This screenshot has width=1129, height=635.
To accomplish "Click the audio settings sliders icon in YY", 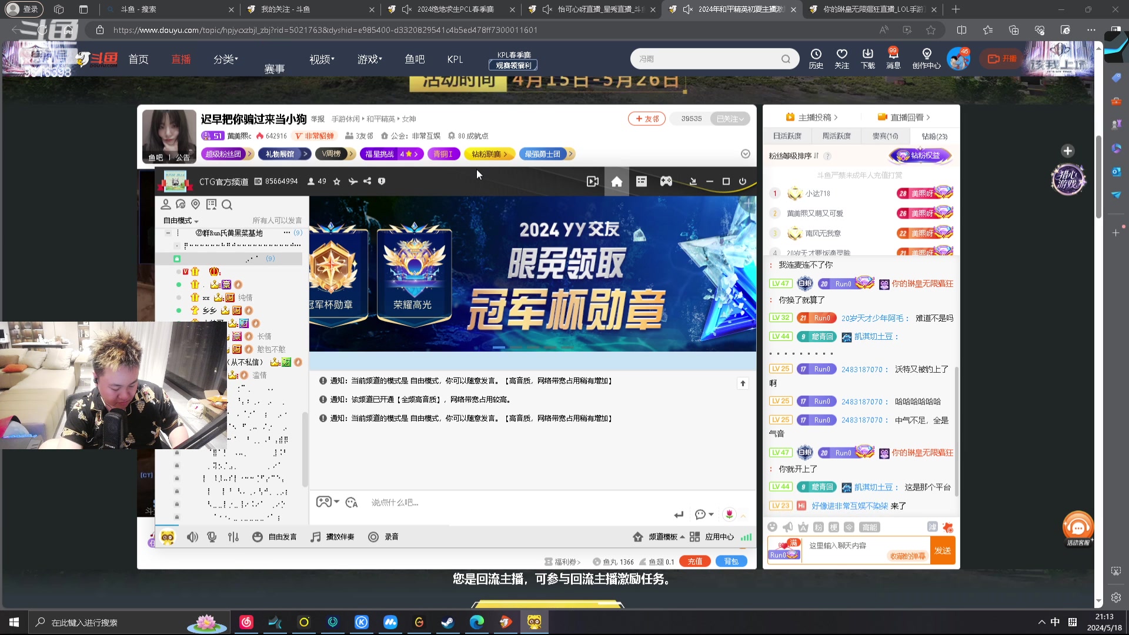I will pyautogui.click(x=233, y=537).
